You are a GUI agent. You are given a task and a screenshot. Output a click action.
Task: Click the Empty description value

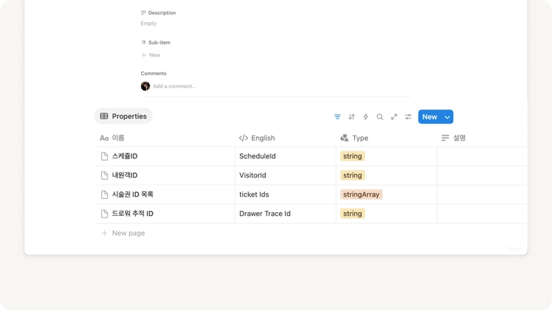pyautogui.click(x=149, y=23)
